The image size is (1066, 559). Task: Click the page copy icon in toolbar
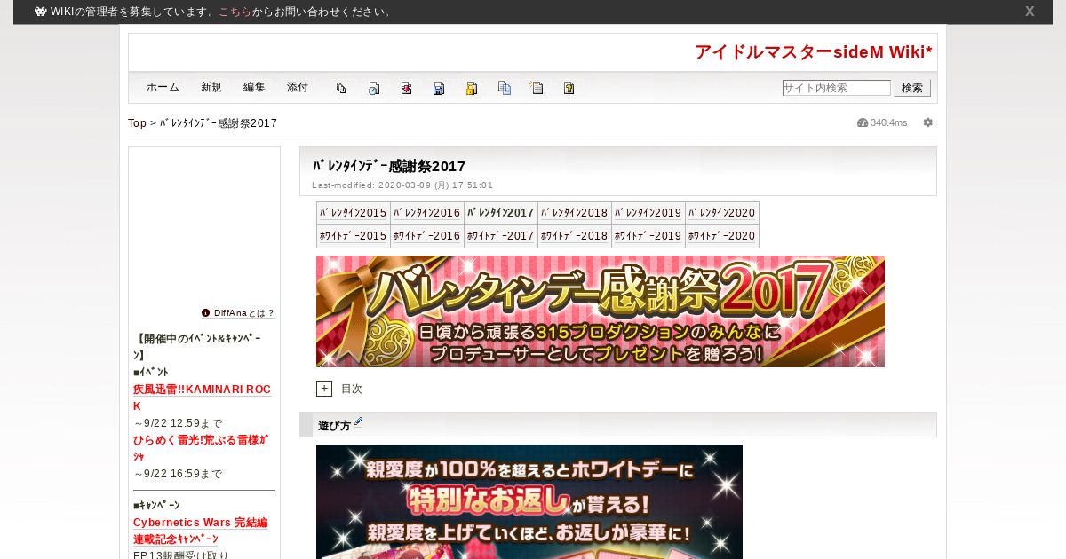click(x=341, y=88)
